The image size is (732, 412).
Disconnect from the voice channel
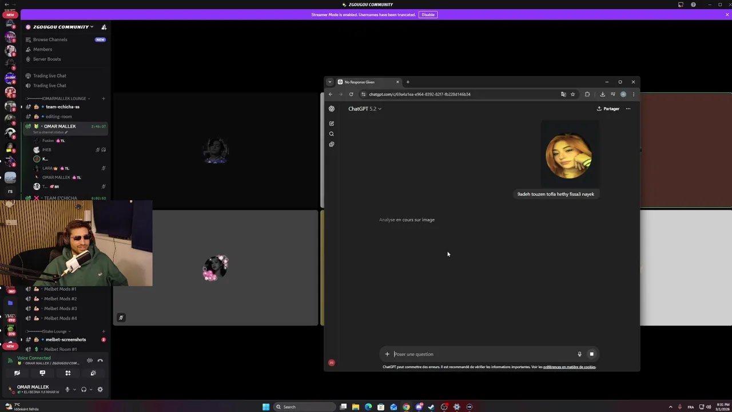[100, 360]
